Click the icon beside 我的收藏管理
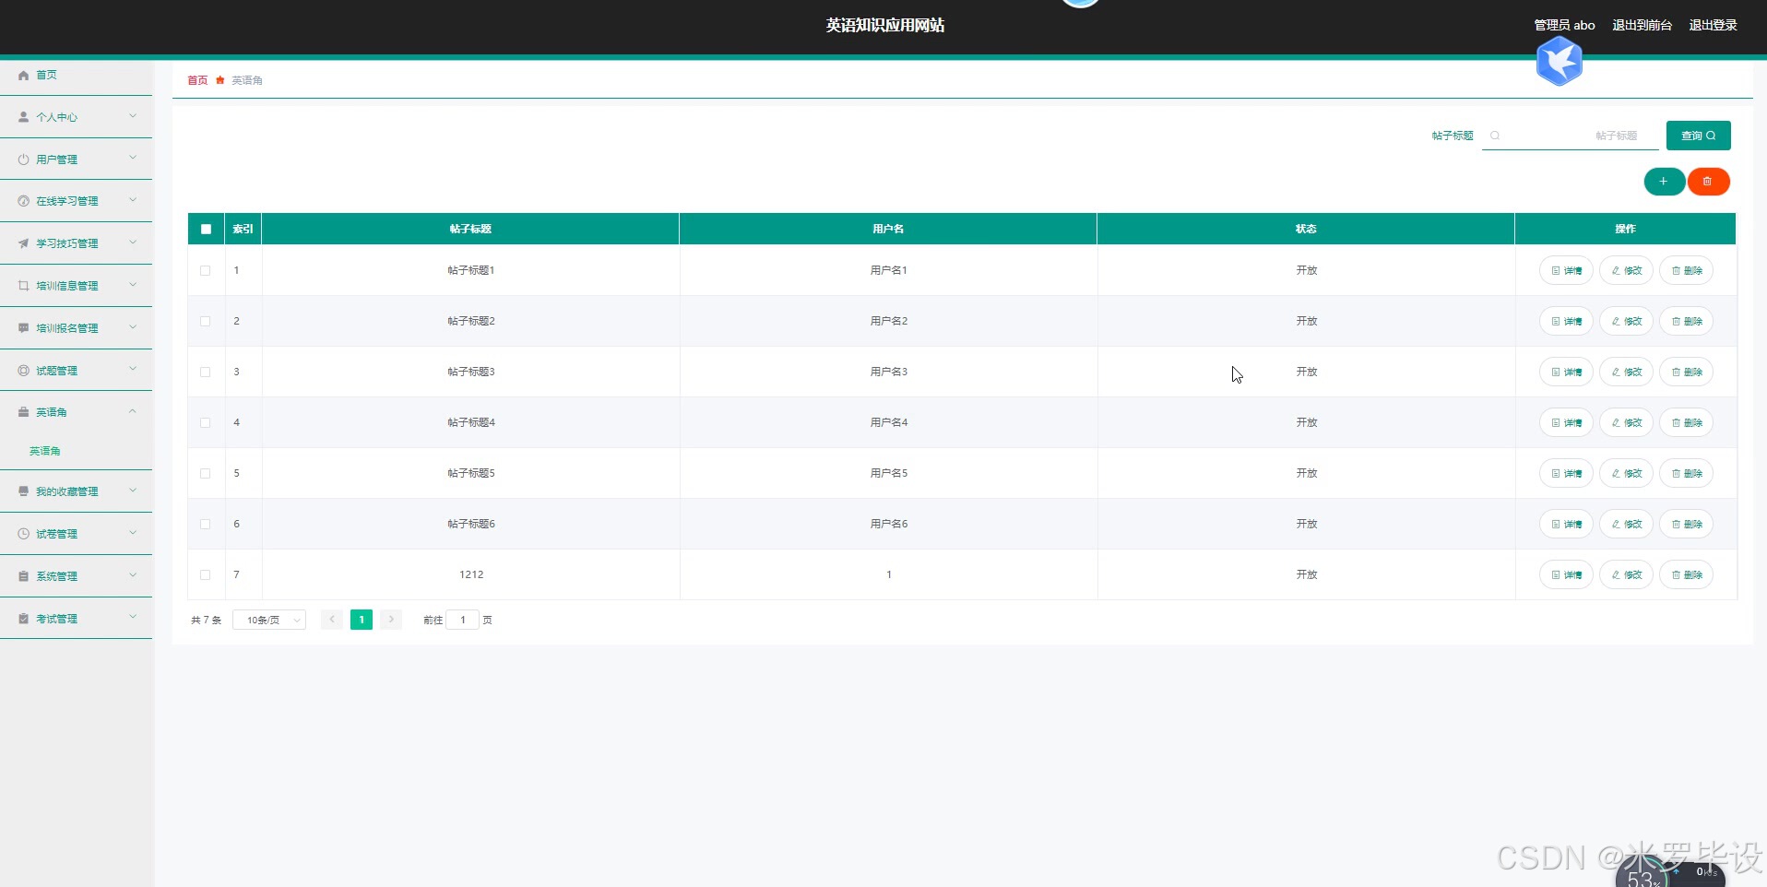Viewport: 1767px width, 887px height. (24, 491)
